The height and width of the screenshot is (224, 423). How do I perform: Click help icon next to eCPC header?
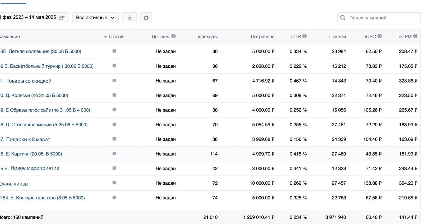click(x=380, y=36)
